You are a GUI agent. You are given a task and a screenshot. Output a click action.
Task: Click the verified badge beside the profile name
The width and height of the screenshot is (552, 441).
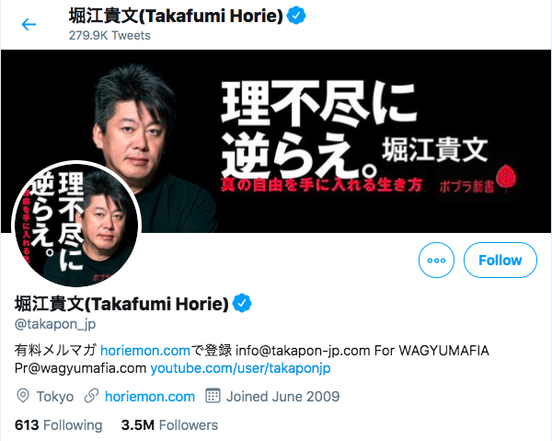pyautogui.click(x=242, y=303)
